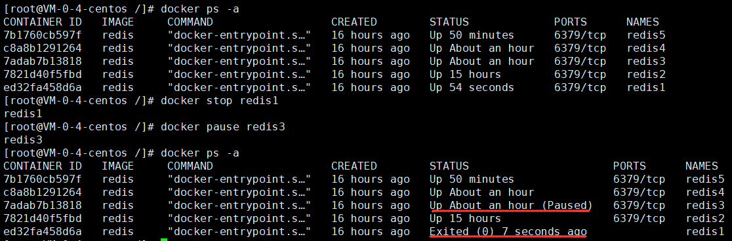Click the redis1 name in the exited container row
Image resolution: width=732 pixels, height=241 pixels.
click(x=705, y=232)
